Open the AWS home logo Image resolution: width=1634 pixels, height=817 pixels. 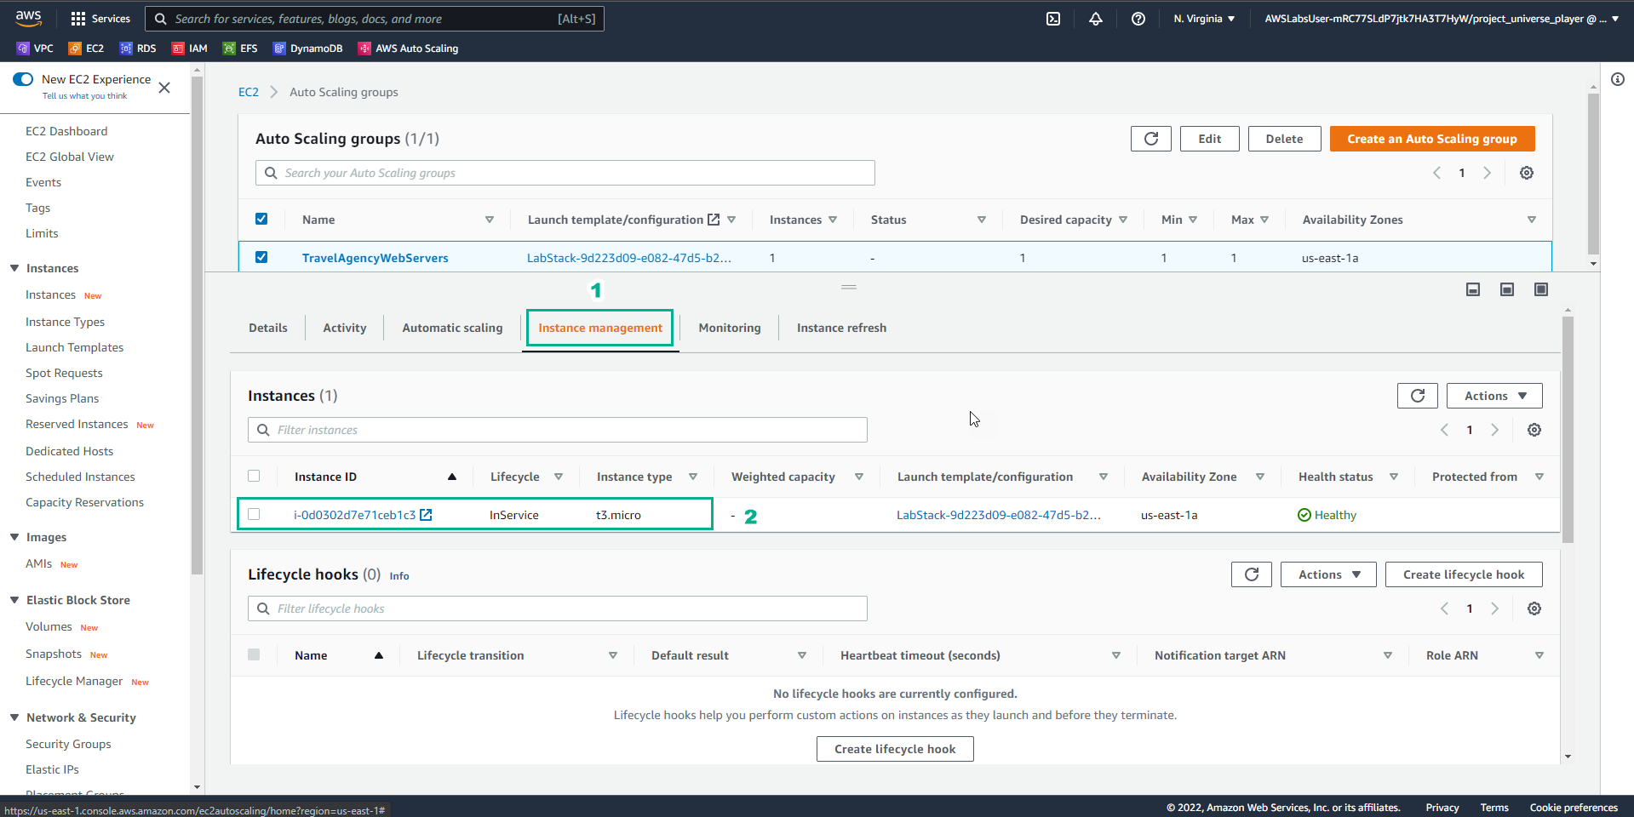point(28,18)
